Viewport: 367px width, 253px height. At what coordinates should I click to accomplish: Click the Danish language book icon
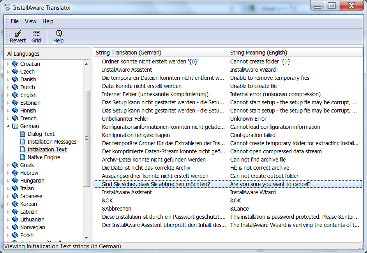tap(15, 79)
